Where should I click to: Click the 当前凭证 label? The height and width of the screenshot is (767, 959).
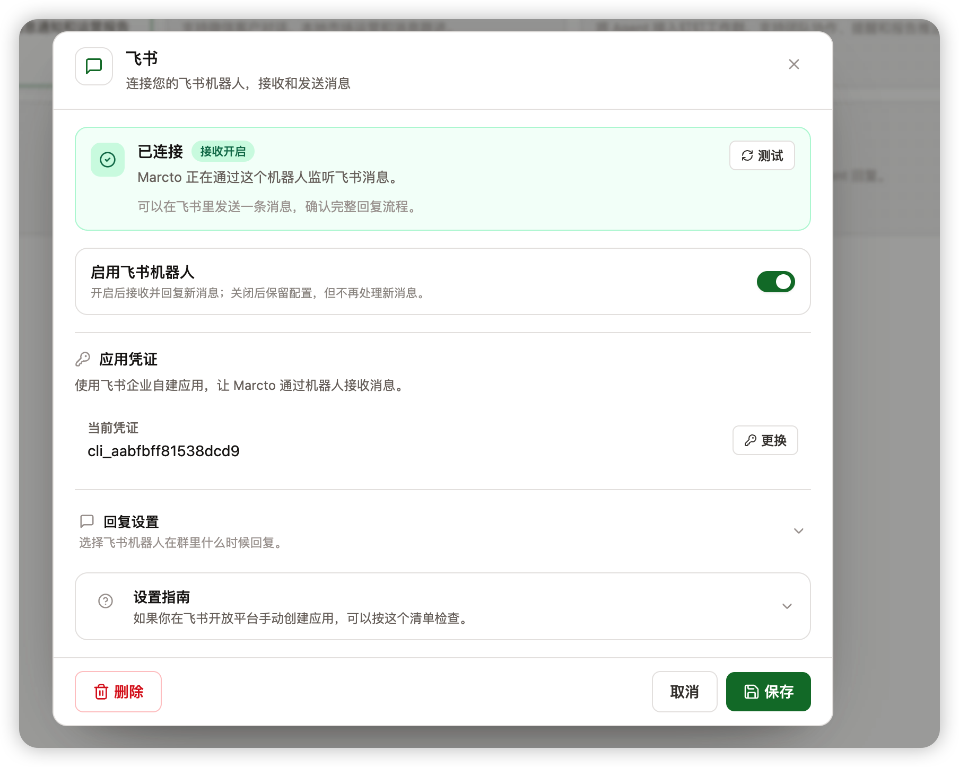pos(113,428)
